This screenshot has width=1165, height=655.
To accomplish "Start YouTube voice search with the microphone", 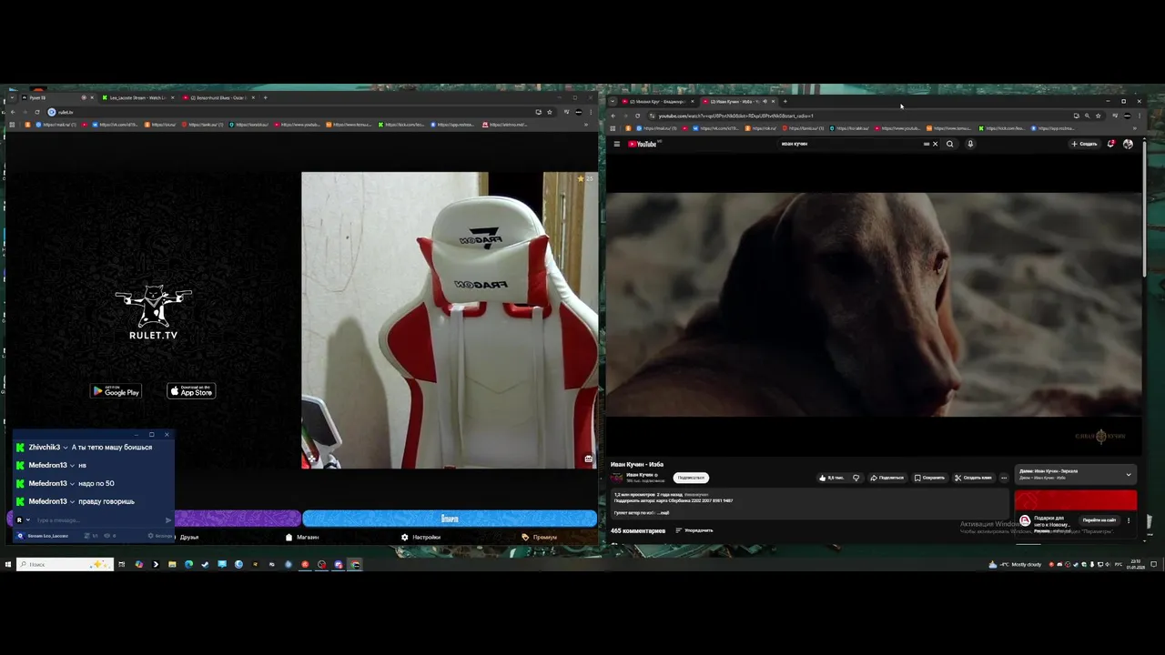I will pos(970,144).
